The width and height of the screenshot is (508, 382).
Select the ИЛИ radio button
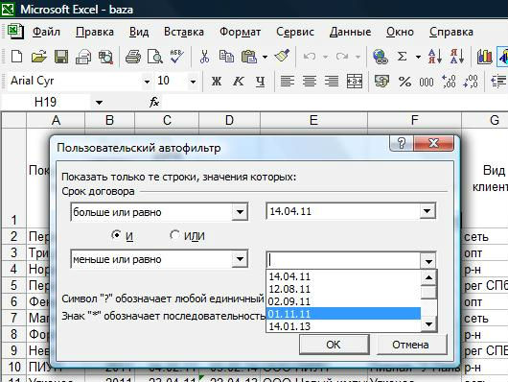click(174, 234)
